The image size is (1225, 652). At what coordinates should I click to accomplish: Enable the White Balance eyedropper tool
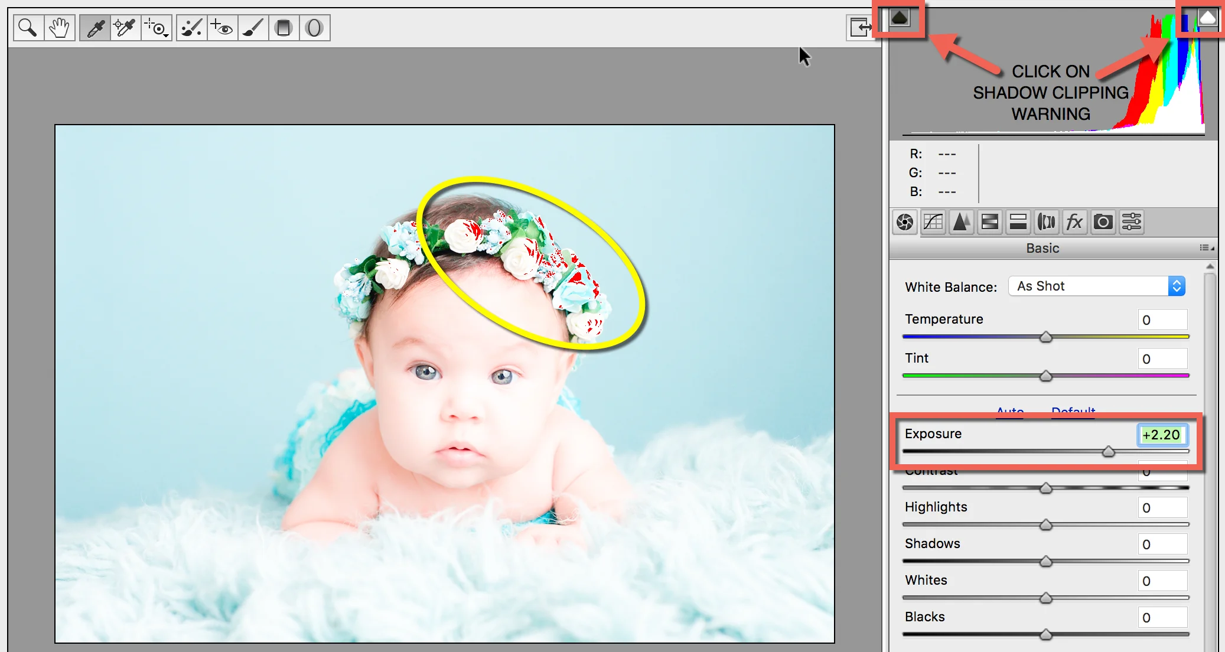pyautogui.click(x=95, y=27)
